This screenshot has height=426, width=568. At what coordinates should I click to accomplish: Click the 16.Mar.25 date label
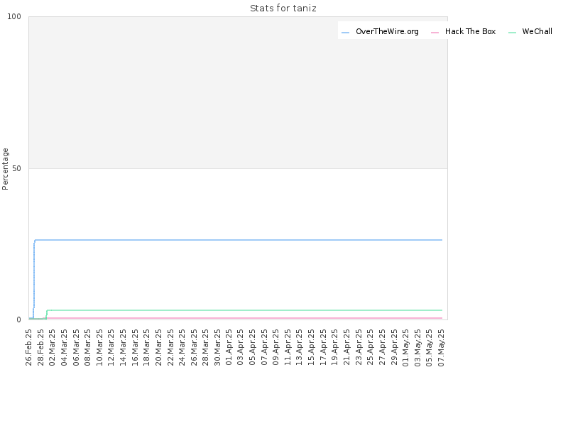(135, 347)
